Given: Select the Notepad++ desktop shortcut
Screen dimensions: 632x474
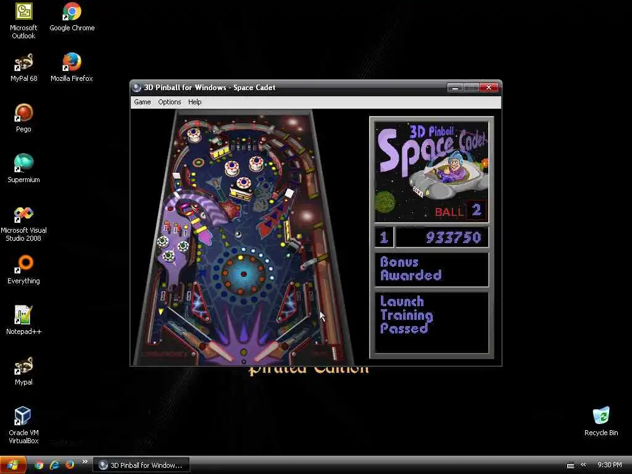Looking at the screenshot, I should (23, 321).
